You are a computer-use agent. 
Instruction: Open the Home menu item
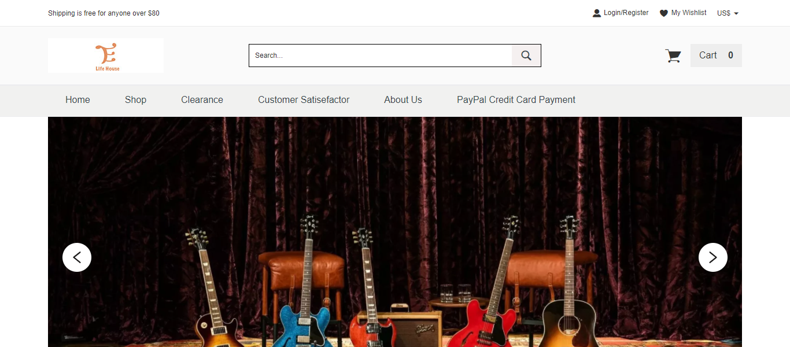point(77,99)
